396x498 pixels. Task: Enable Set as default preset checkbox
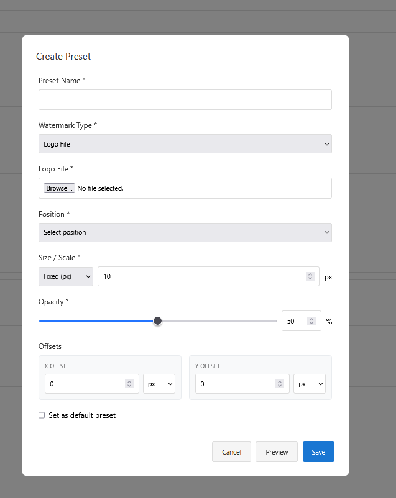point(42,415)
